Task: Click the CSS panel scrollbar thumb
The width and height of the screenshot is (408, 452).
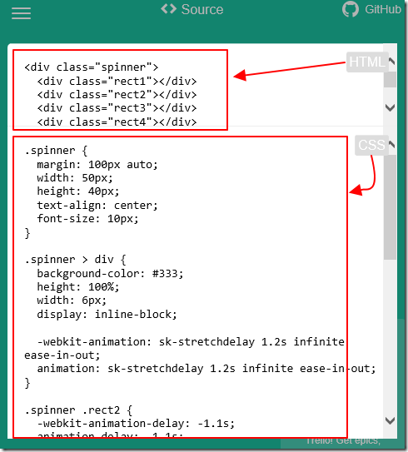Action: (x=390, y=207)
